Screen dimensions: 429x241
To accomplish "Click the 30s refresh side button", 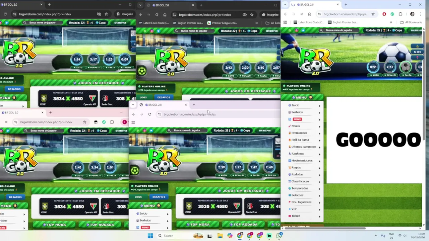I will [417, 52].
